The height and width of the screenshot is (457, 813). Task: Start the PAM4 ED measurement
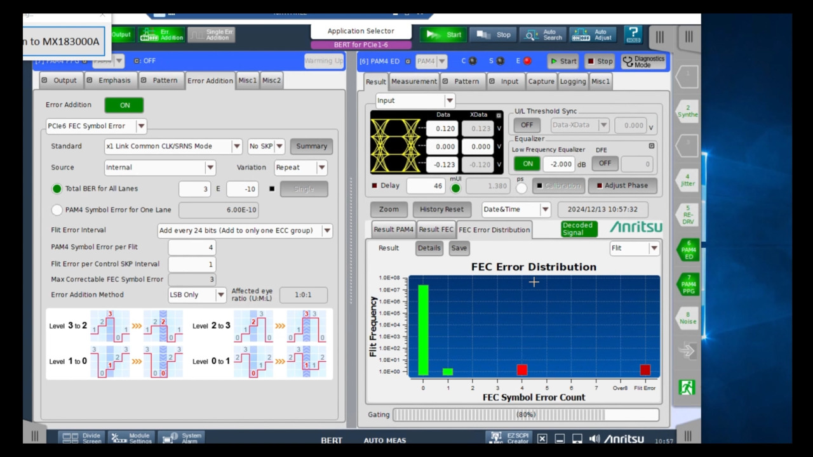[x=563, y=62]
